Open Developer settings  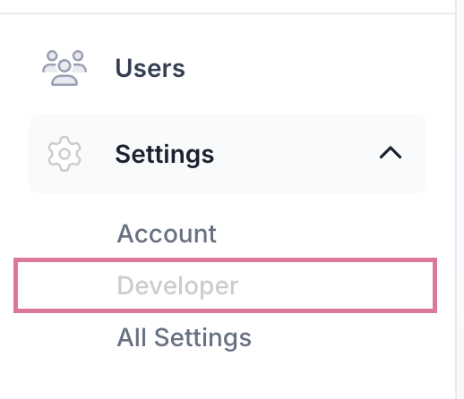[x=177, y=285]
